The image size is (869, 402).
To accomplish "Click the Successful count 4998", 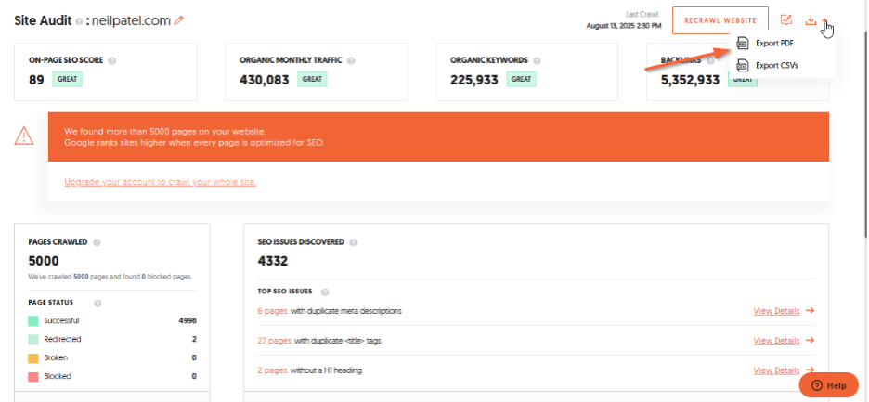I will pos(188,320).
